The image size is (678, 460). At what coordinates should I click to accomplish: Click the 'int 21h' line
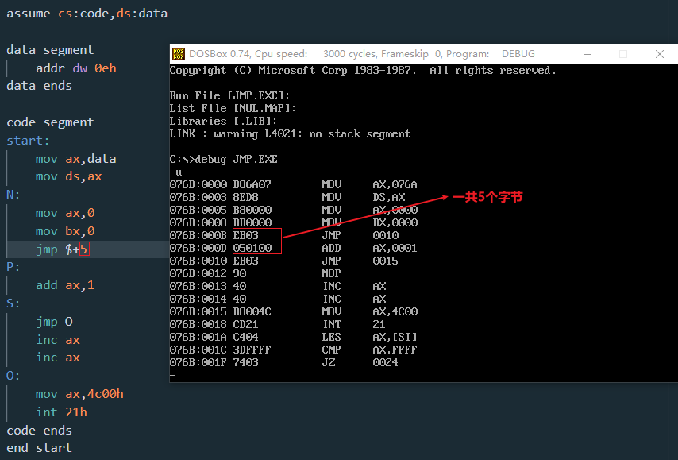pos(61,412)
